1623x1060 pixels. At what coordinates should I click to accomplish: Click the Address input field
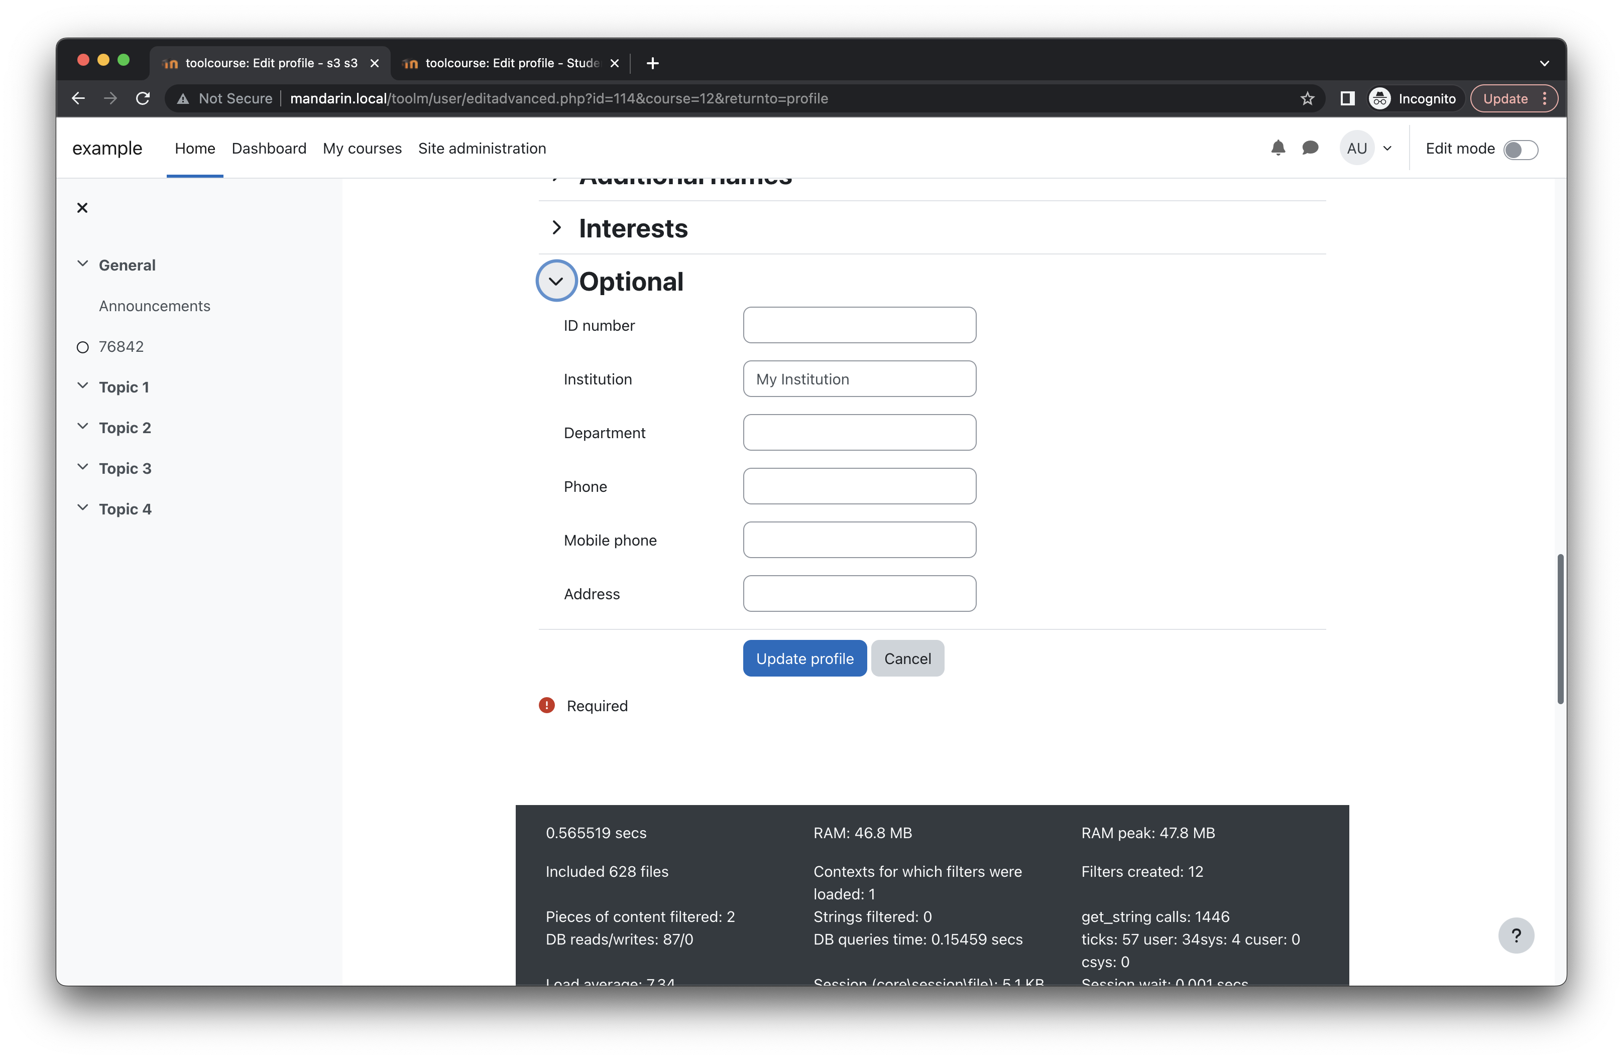[x=859, y=594]
